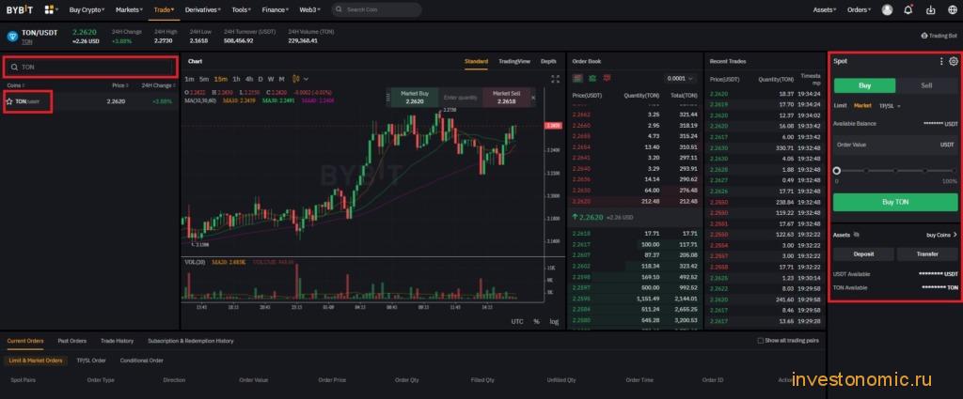Open Spot panel three-dot menu
Screen dimensions: 963x399
(941, 61)
